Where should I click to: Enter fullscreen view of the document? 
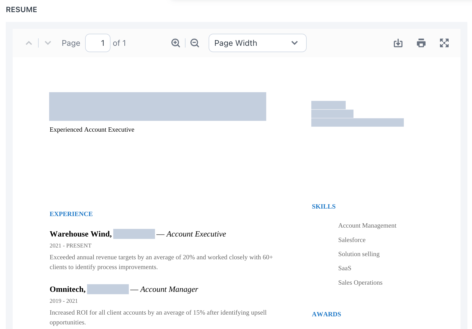(x=444, y=43)
